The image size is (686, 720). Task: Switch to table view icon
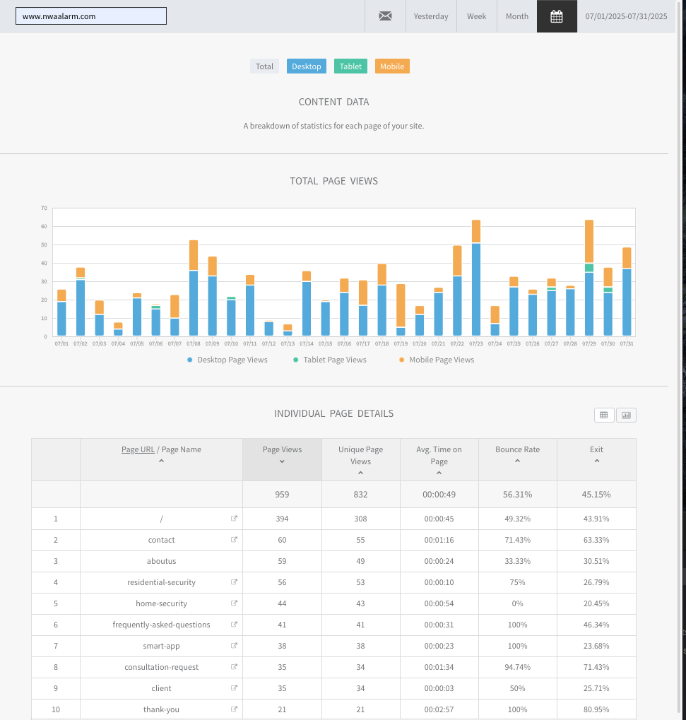pyautogui.click(x=603, y=415)
